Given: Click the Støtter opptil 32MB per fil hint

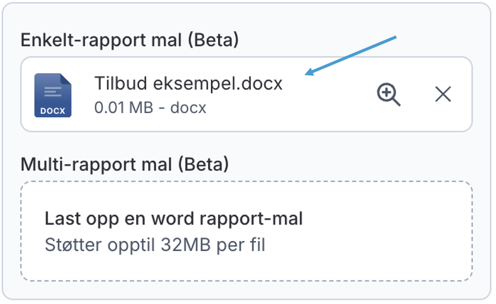Looking at the screenshot, I should pos(155,244).
